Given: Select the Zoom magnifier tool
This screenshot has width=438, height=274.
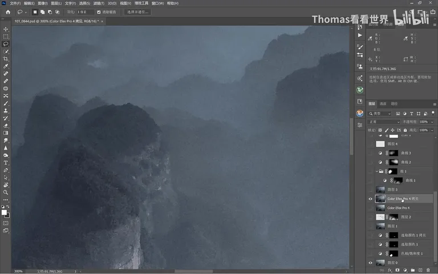Looking at the screenshot, I should 6,192.
